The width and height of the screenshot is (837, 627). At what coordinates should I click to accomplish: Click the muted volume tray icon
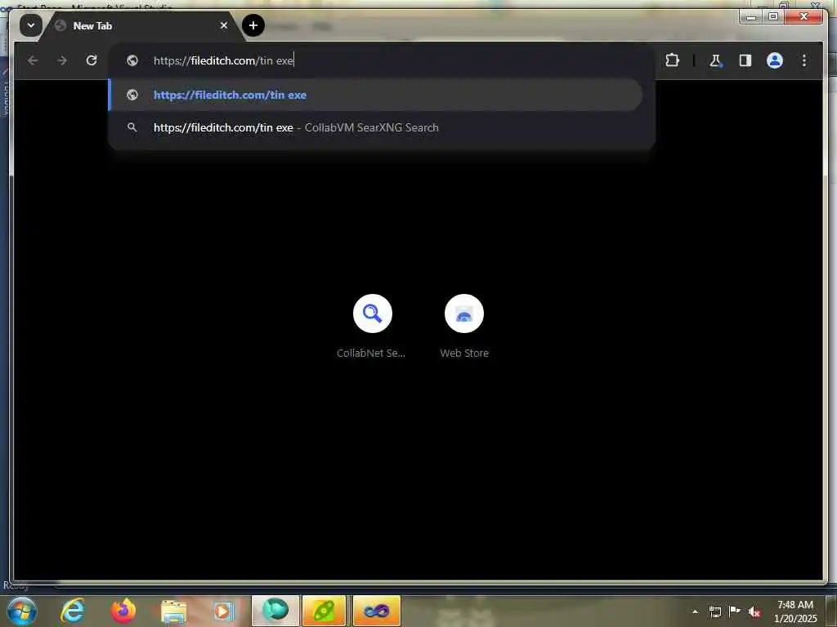click(x=754, y=612)
